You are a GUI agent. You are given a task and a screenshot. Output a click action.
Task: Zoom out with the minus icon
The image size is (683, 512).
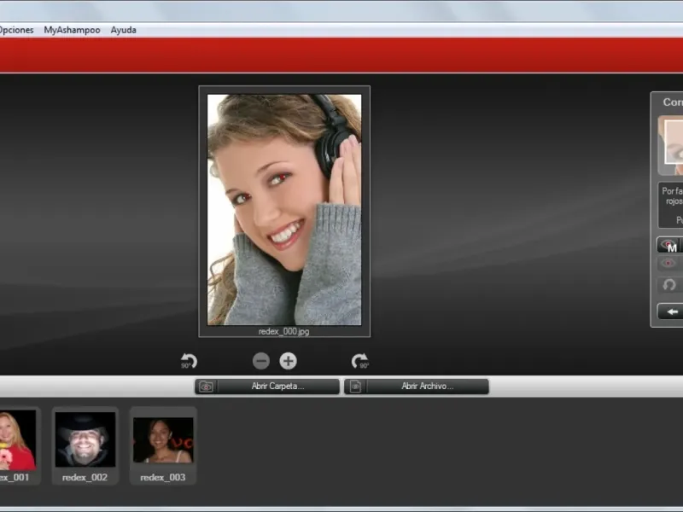click(x=261, y=361)
